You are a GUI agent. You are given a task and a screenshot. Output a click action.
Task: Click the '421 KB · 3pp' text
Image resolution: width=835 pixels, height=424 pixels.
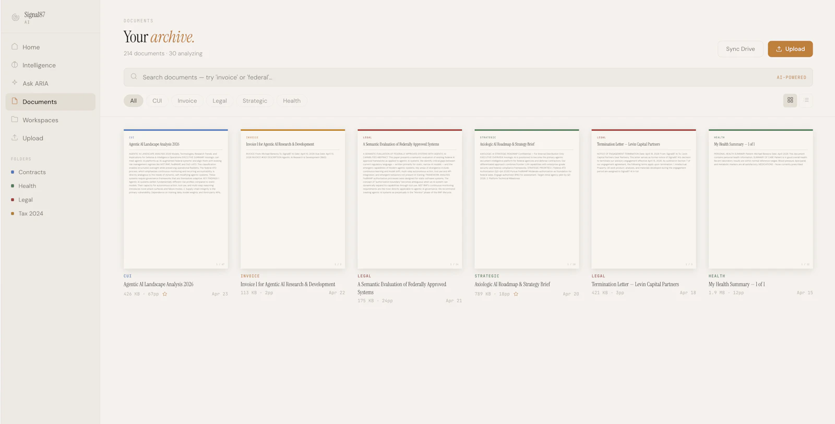pyautogui.click(x=607, y=293)
